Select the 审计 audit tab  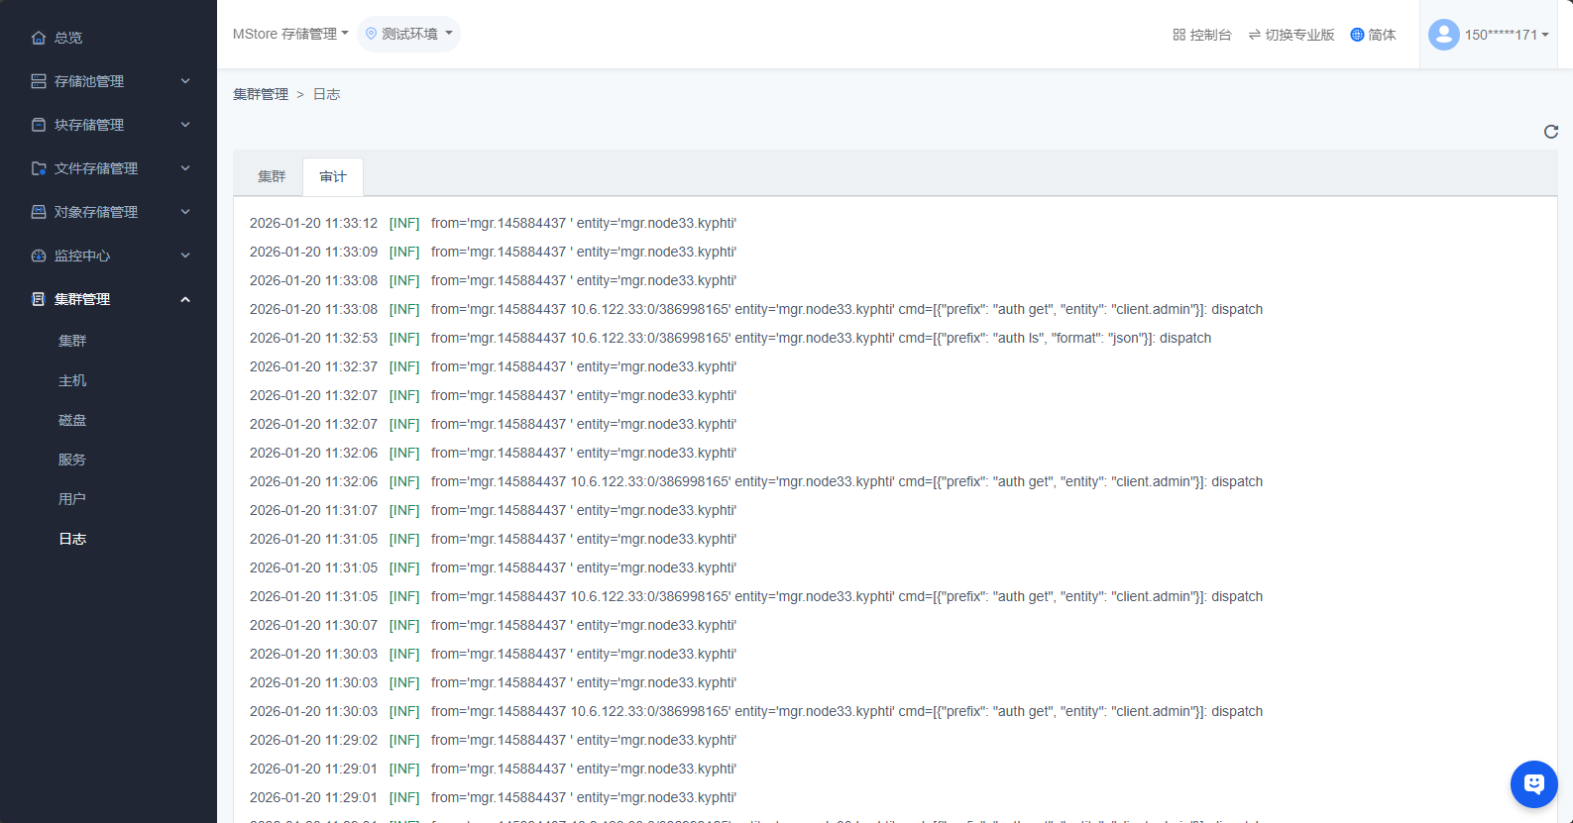333,176
